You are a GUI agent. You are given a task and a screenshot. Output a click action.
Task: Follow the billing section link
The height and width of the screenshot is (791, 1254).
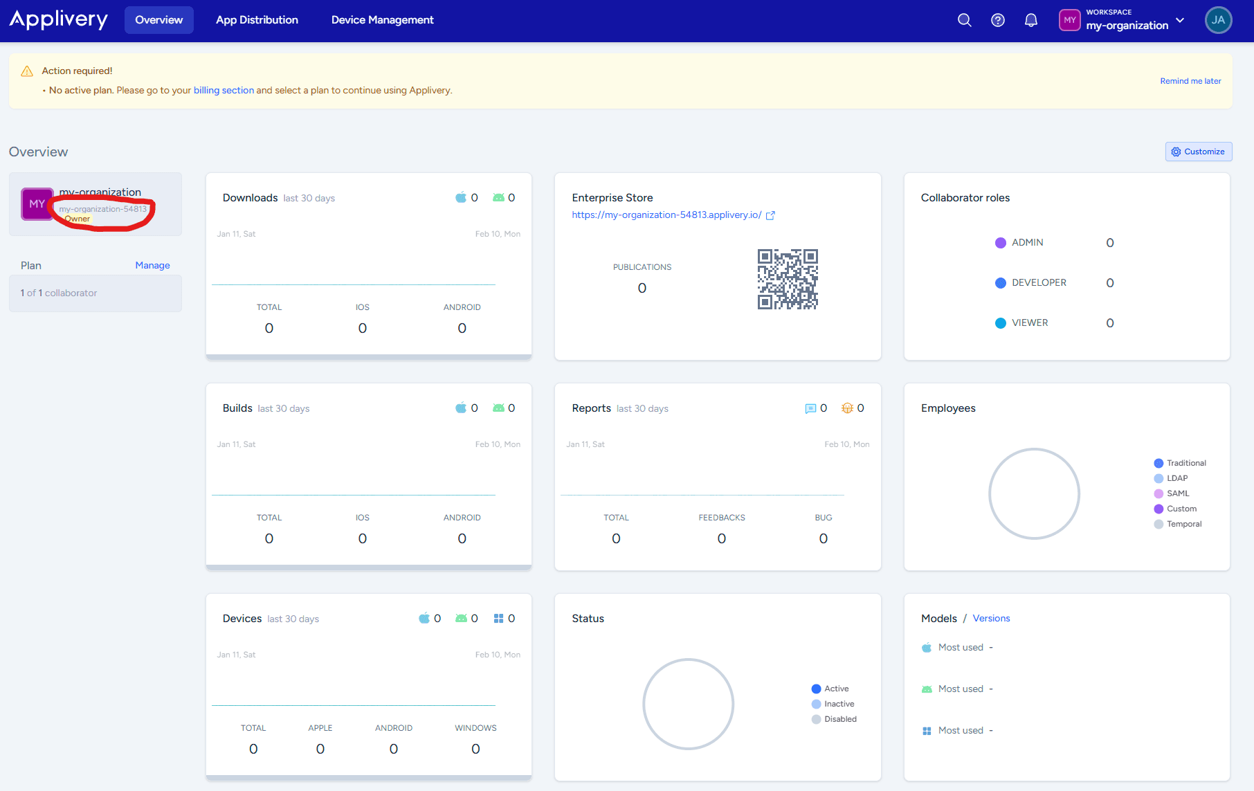pos(224,91)
